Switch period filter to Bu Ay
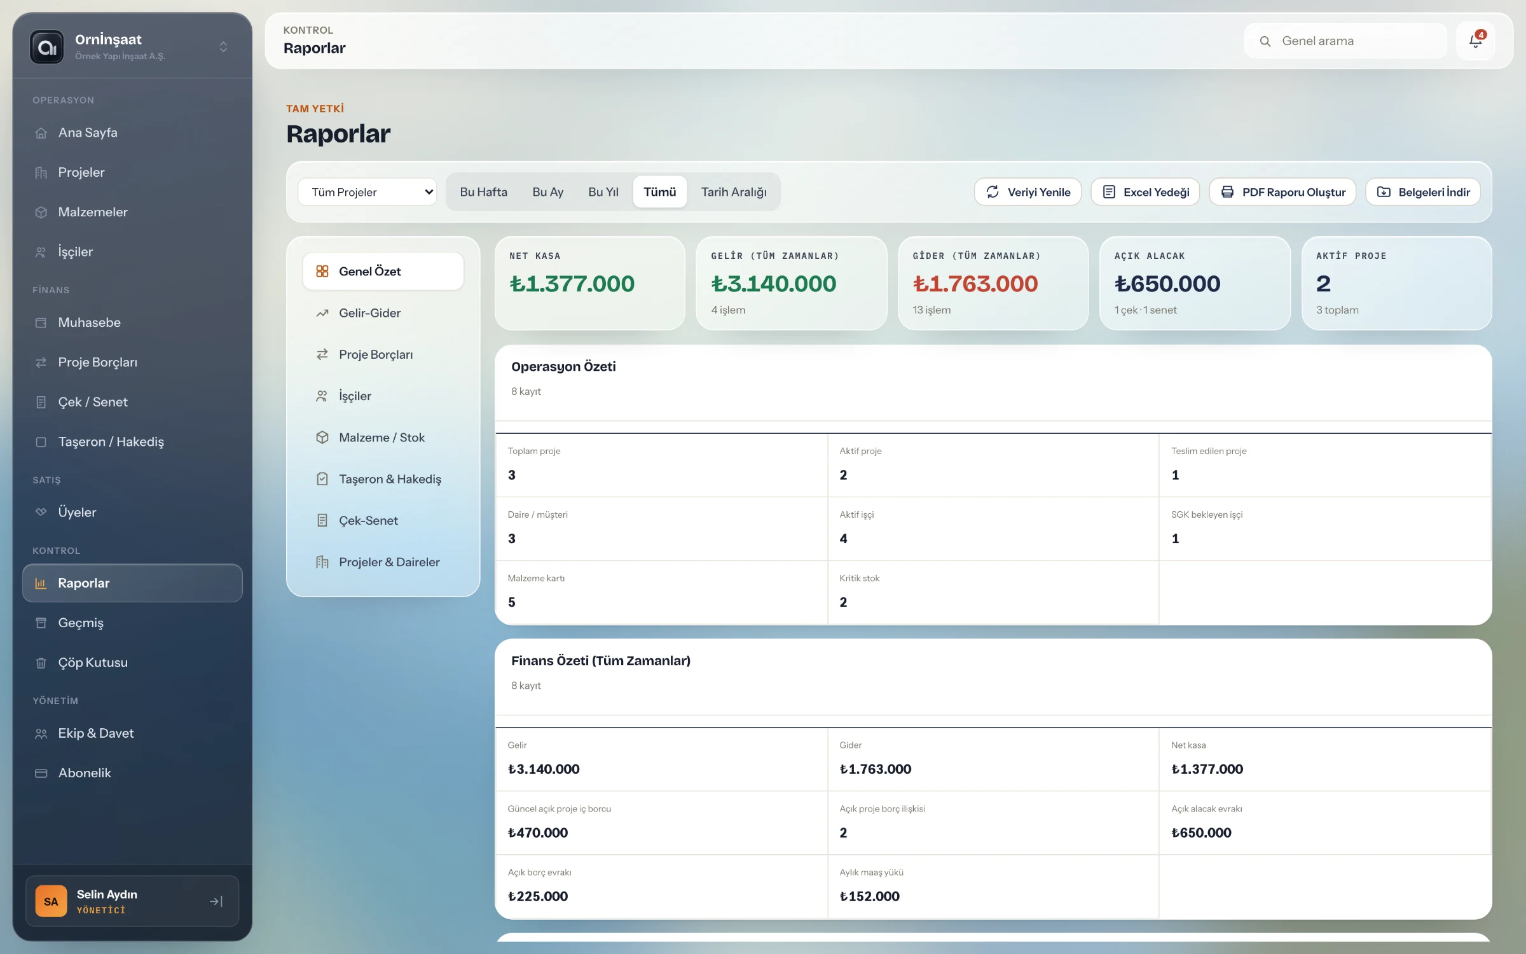The width and height of the screenshot is (1526, 954). pyautogui.click(x=547, y=192)
